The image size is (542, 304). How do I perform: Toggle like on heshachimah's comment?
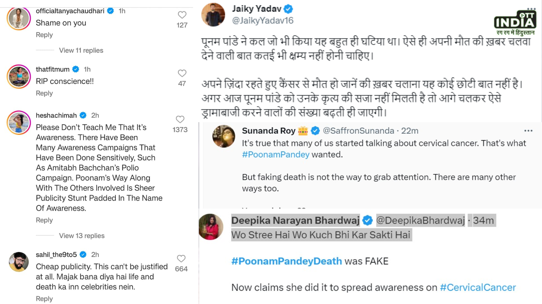coord(180,119)
